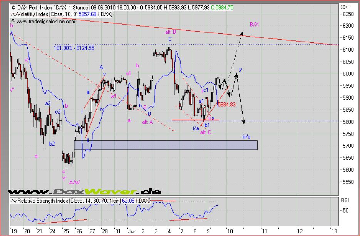Click the 'alt: B' wave annotation
Viewport: 360px width, 236px height.
(171, 32)
